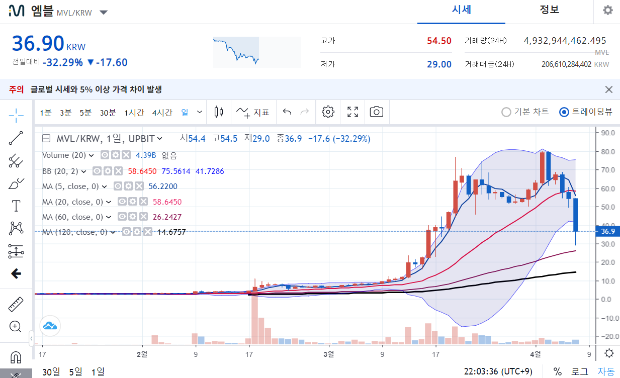Screen dimensions: 620x378
Task: Open the 지표 indicators button
Action: 253,112
